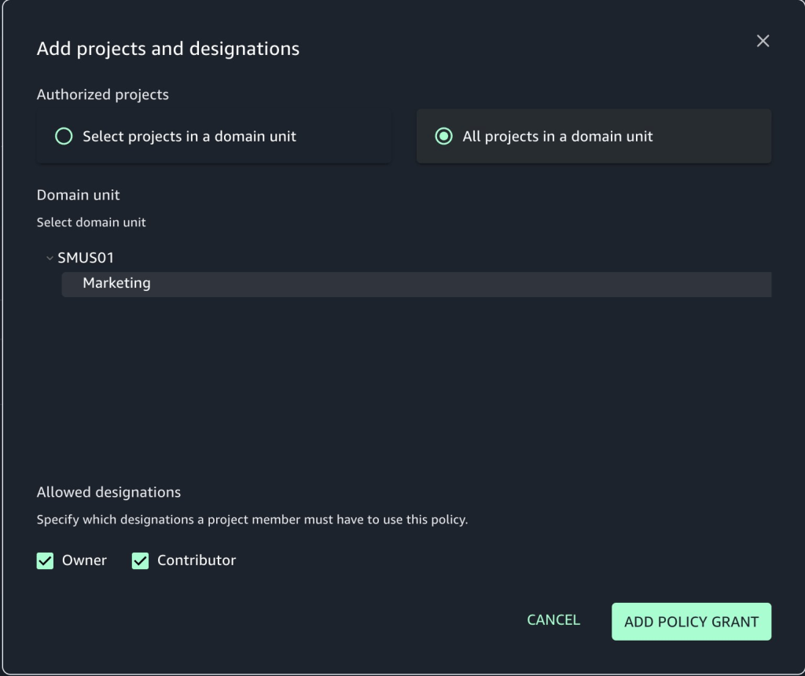Click the CANCEL button

[553, 620]
